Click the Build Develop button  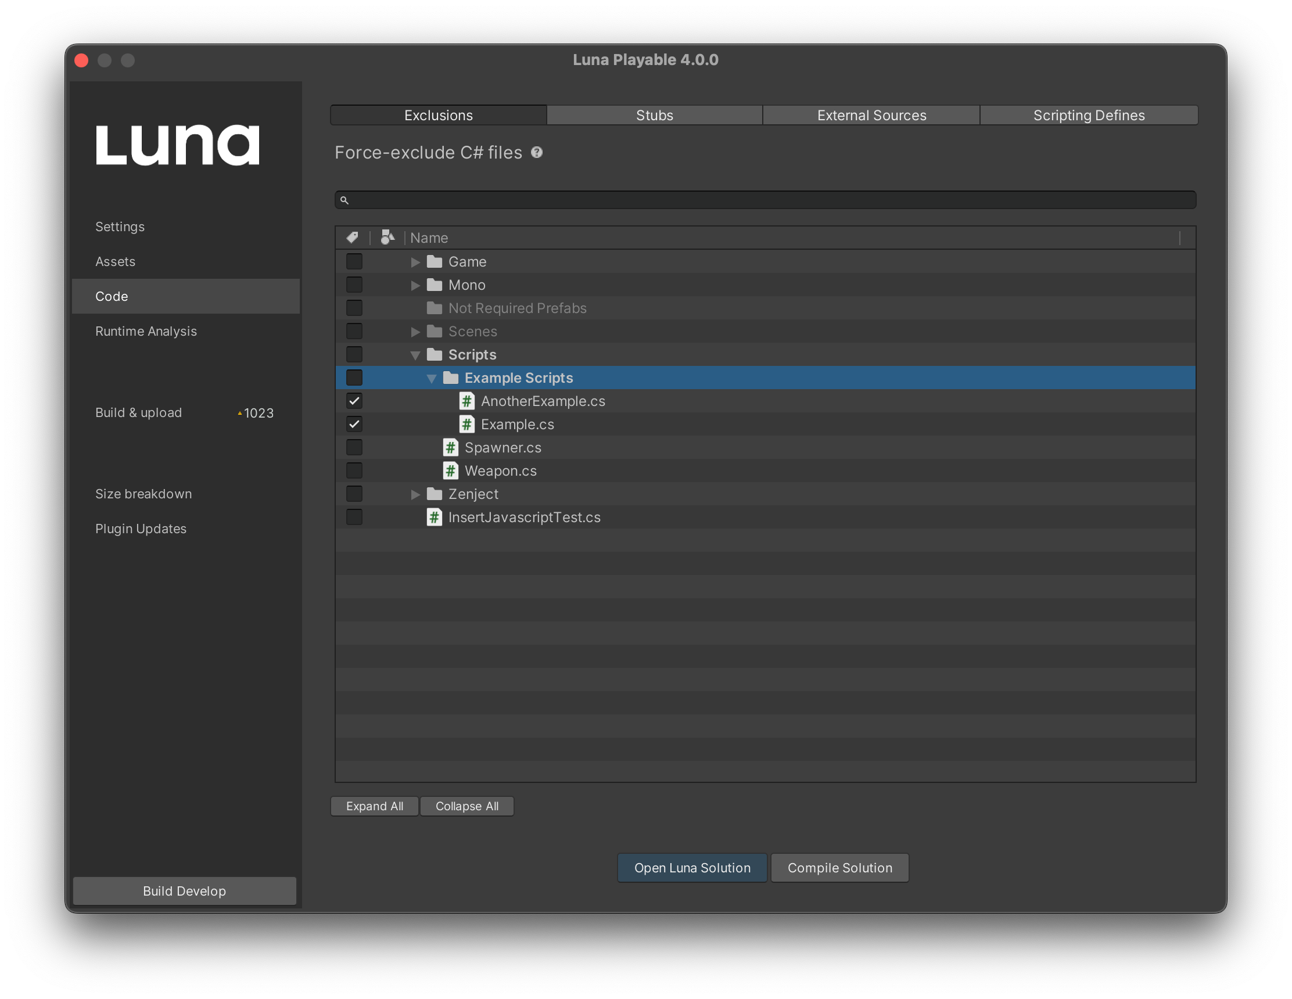coord(185,891)
